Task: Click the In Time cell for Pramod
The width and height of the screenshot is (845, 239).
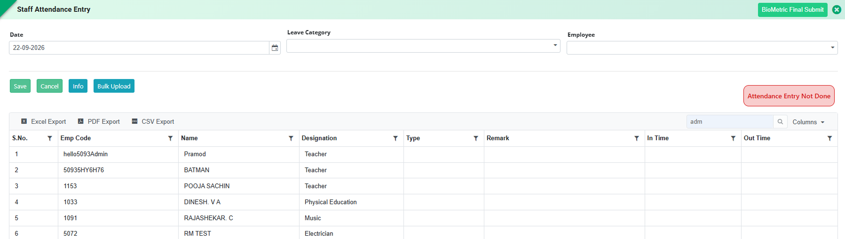Action: [693, 154]
